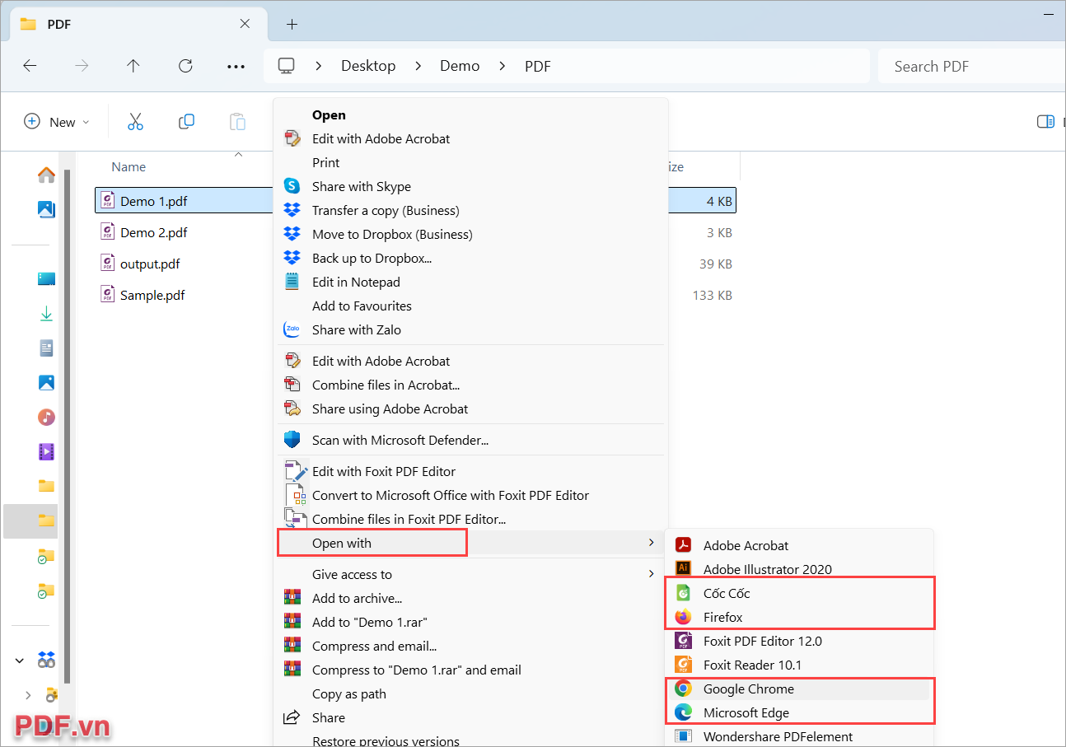Choose Back up to Dropbox...

pyautogui.click(x=470, y=258)
